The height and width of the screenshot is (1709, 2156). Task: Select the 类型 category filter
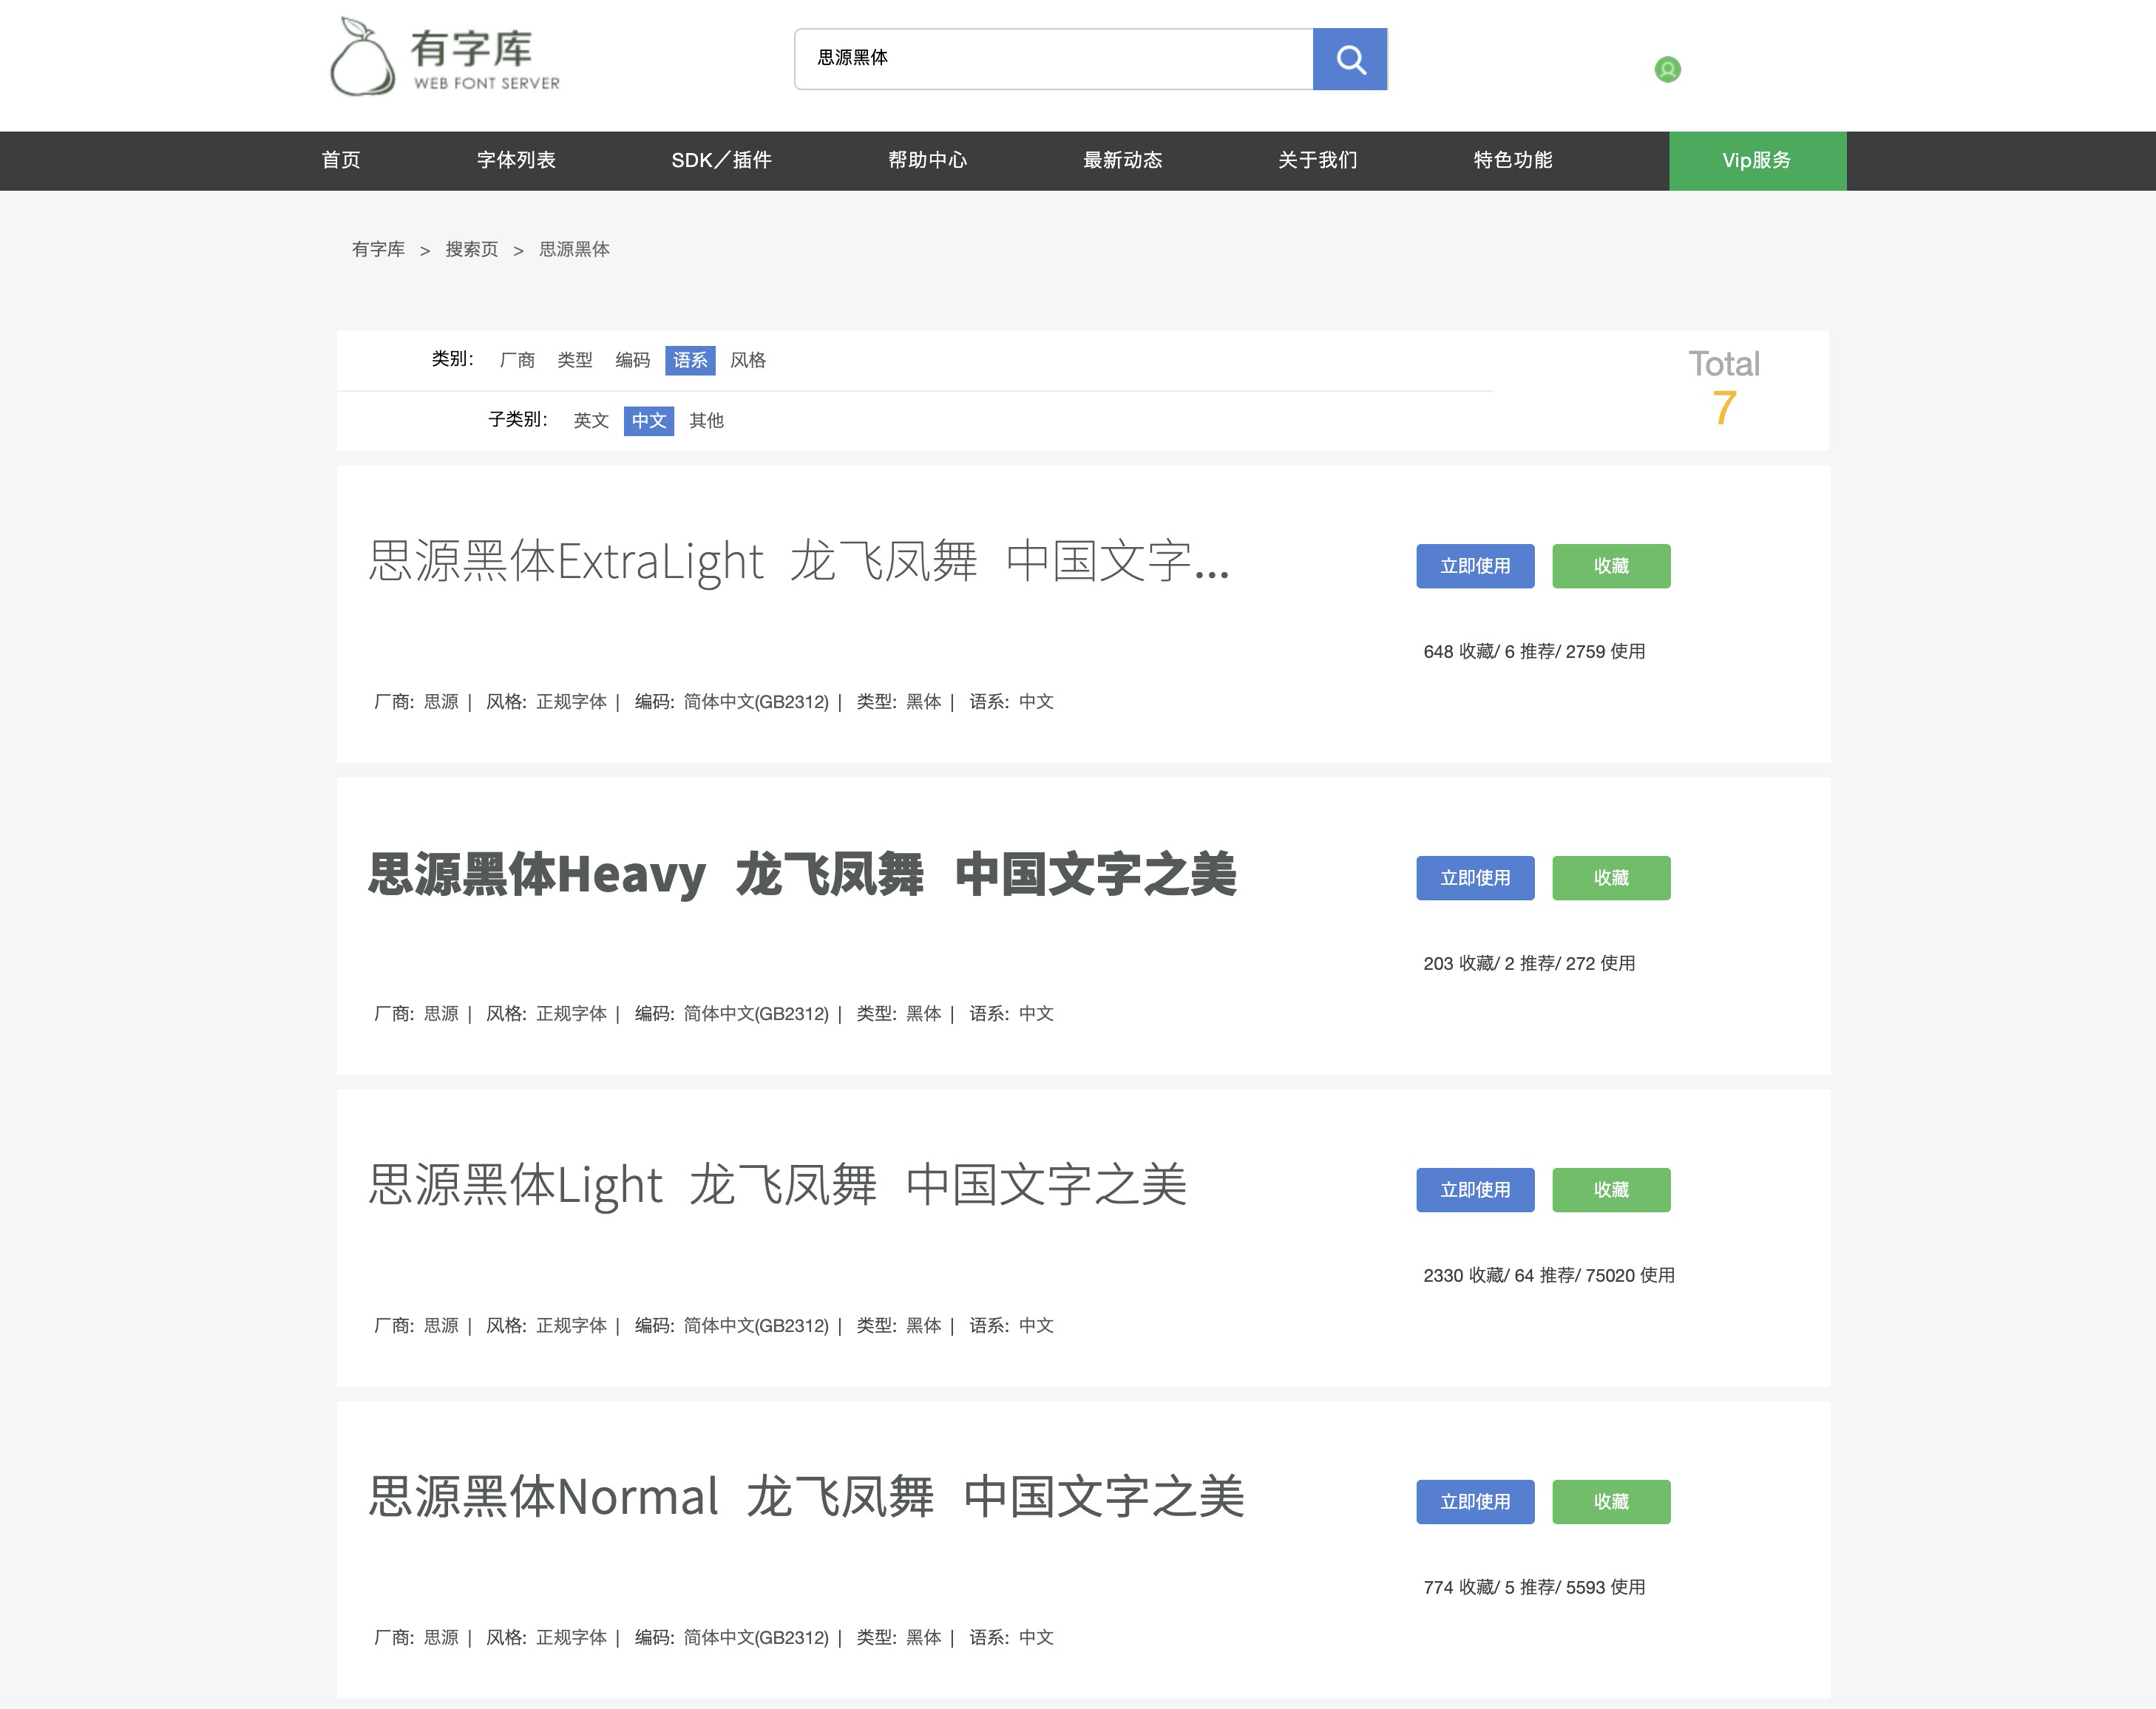tap(574, 360)
